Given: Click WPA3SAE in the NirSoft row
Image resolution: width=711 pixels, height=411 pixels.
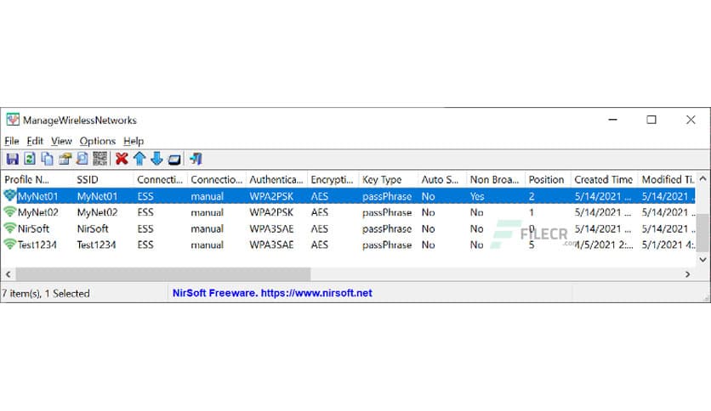Looking at the screenshot, I should point(271,228).
